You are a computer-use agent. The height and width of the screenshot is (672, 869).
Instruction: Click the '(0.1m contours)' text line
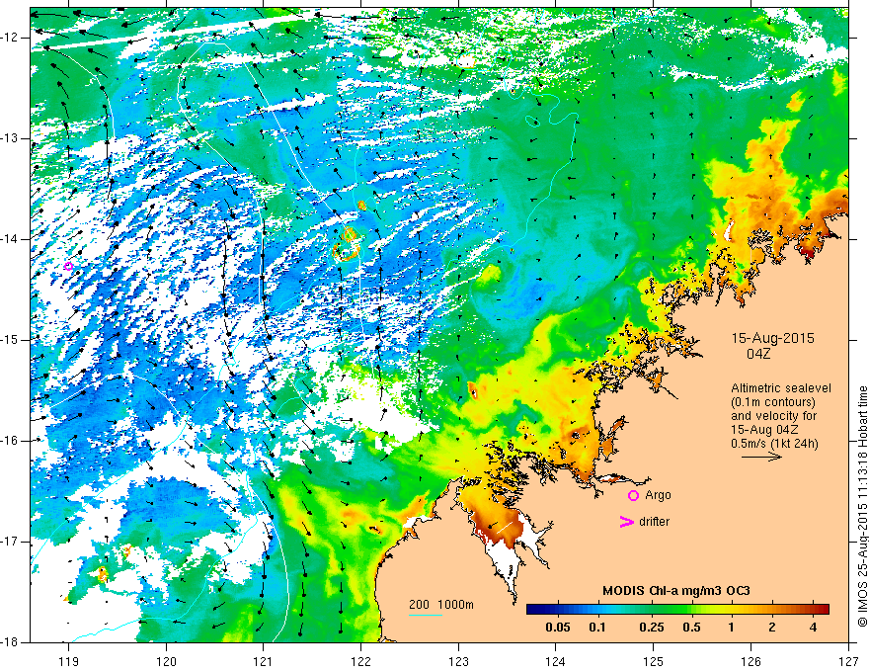[x=773, y=402]
